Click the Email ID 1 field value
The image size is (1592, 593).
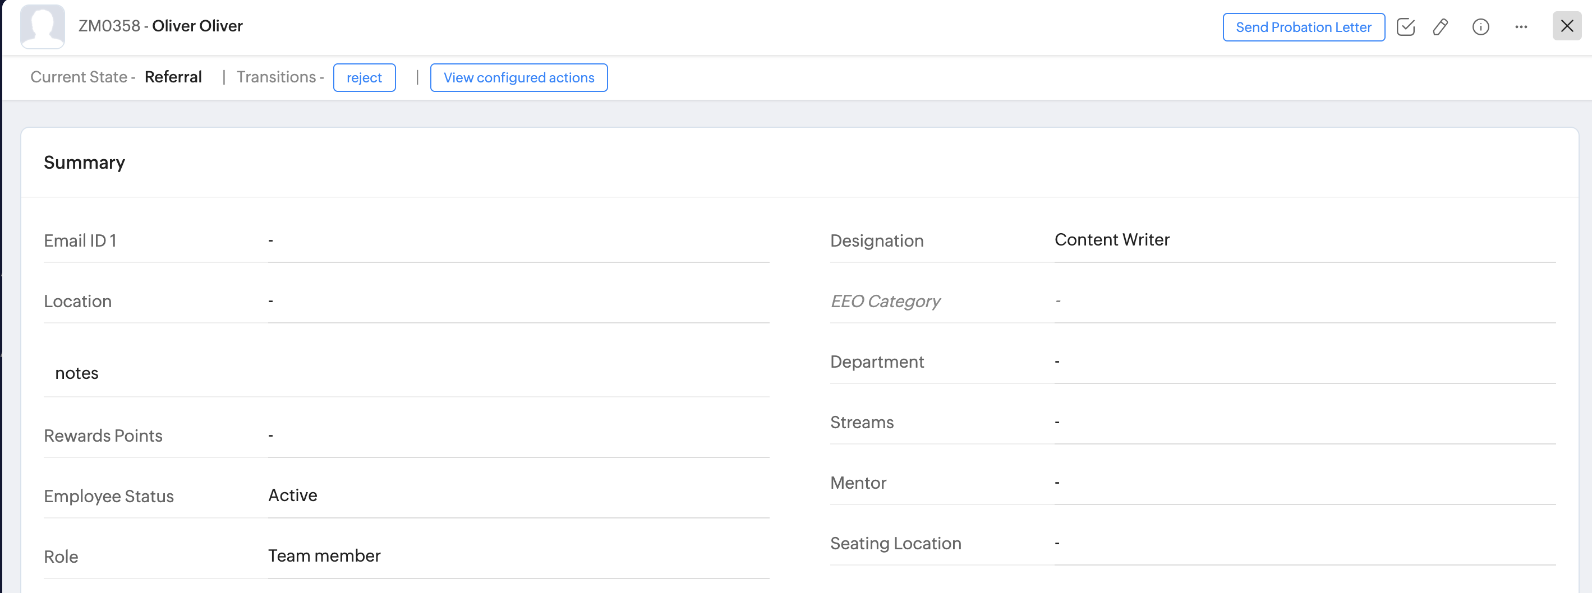[x=271, y=240]
